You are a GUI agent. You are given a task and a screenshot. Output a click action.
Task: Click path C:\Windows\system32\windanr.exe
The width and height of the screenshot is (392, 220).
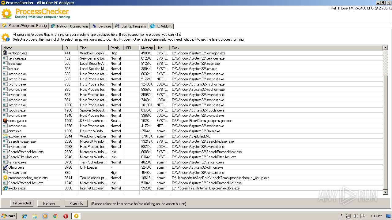click(198, 173)
